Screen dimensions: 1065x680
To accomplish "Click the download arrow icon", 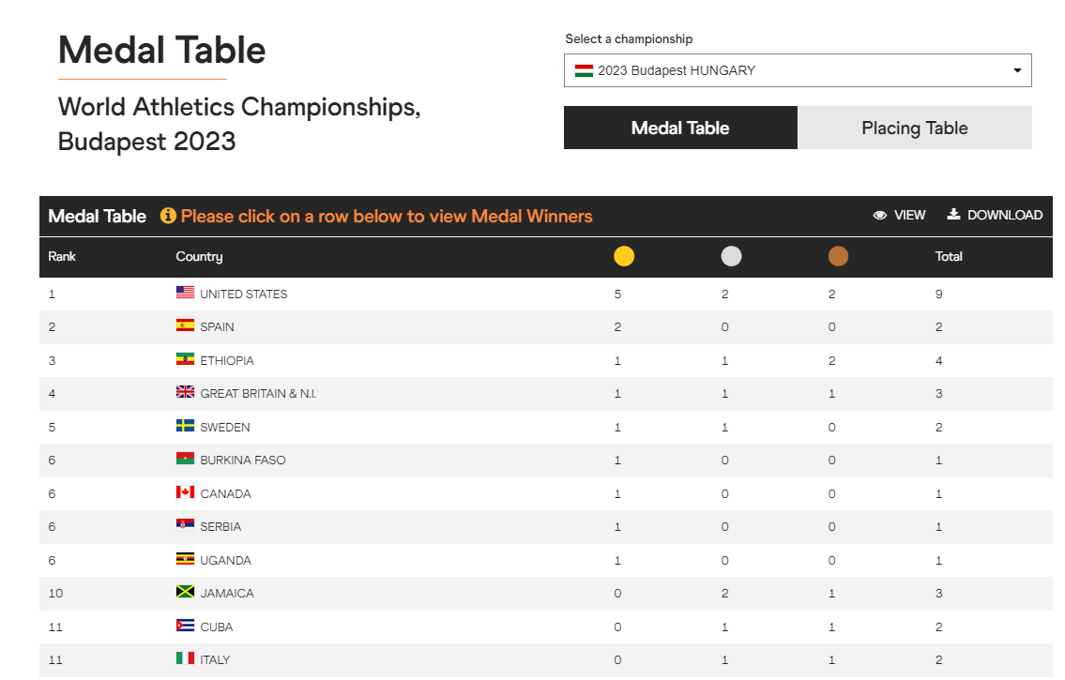I will click(x=953, y=215).
